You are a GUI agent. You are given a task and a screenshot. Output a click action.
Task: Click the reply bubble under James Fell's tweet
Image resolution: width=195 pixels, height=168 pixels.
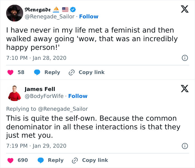click(x=41, y=160)
